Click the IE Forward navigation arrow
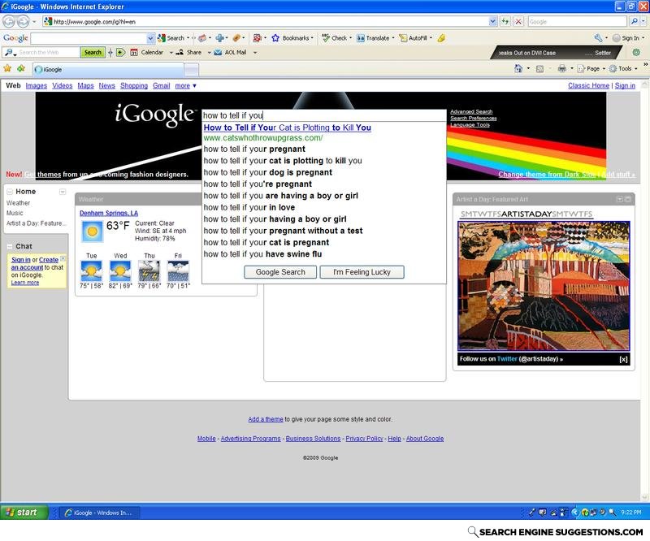Screen dimensions: 650x541 [x=23, y=21]
